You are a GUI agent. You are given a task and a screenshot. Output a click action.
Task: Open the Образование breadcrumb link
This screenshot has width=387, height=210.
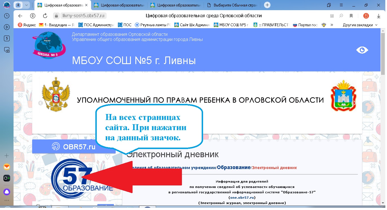(234, 167)
